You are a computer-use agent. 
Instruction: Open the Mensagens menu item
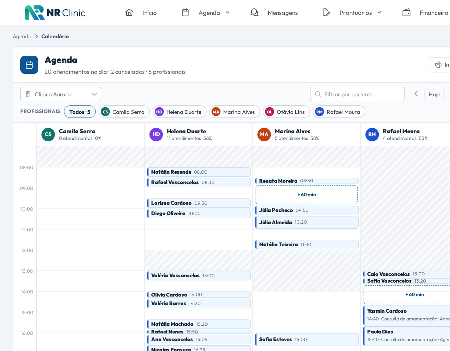tap(283, 13)
